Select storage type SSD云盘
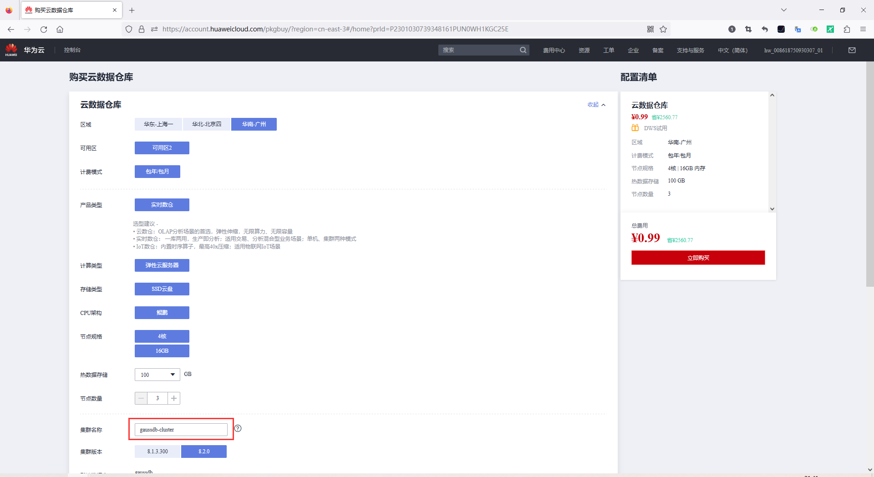Viewport: 874px width, 477px height. point(162,289)
